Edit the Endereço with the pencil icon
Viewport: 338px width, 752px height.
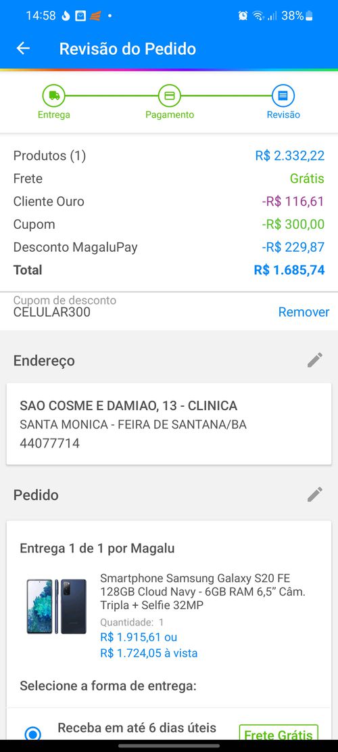[315, 360]
